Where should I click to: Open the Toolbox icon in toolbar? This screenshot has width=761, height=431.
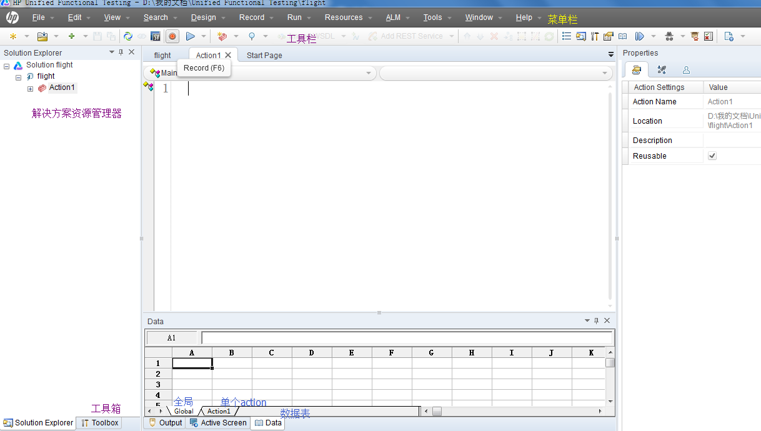595,36
